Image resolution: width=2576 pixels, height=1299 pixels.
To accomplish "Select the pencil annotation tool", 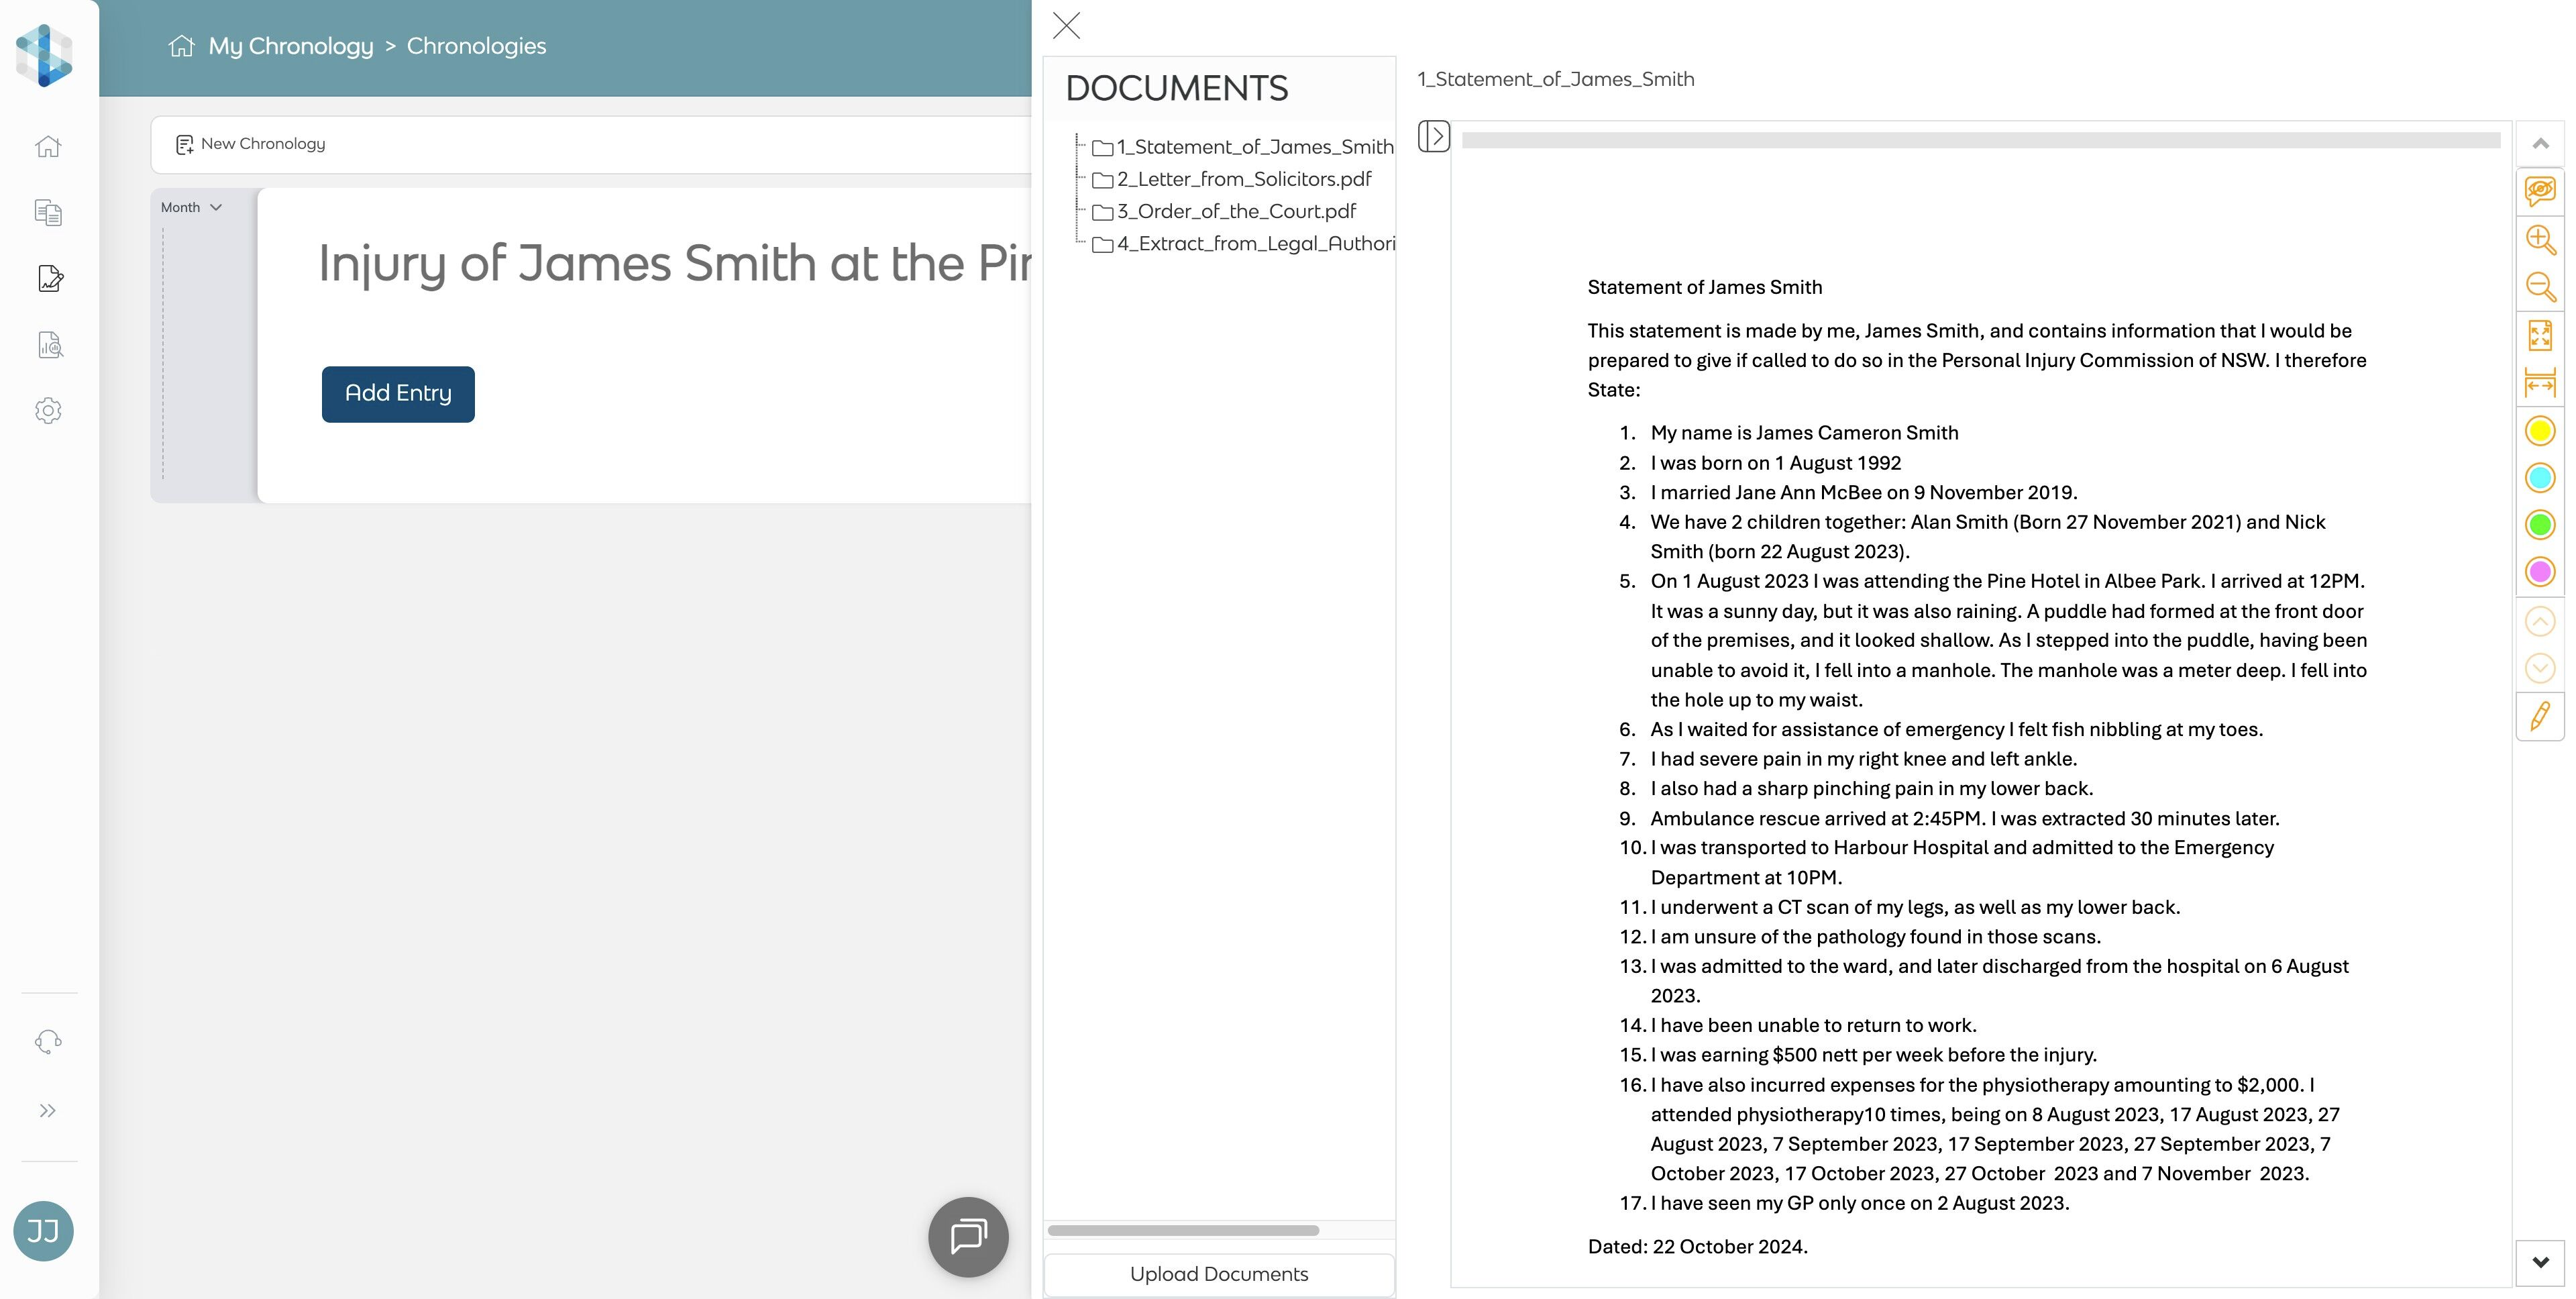I will click(2539, 716).
